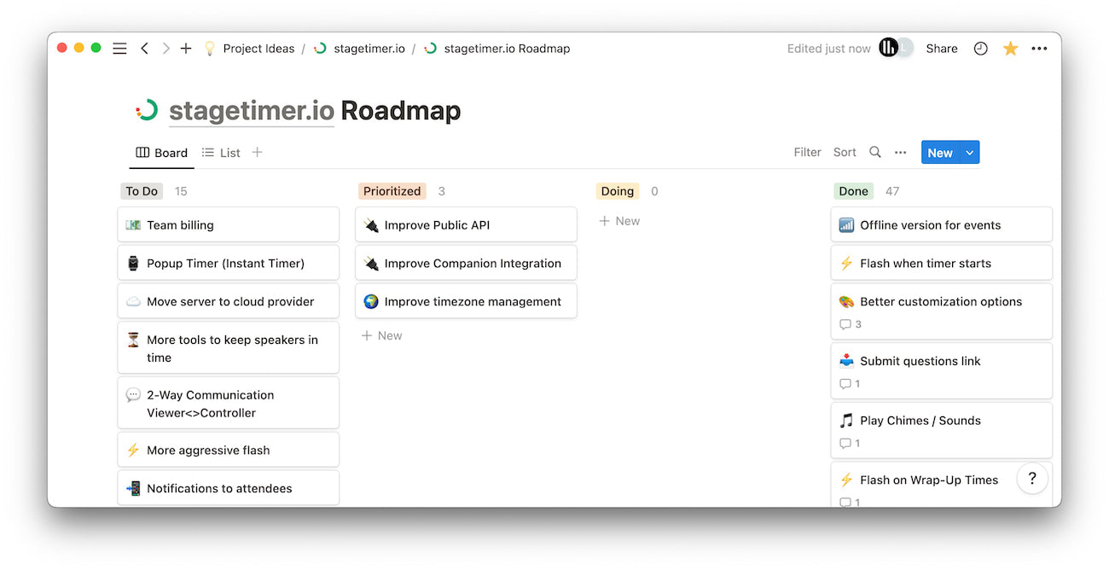The height and width of the screenshot is (570, 1109).
Task: Open the Sort menu
Action: [844, 151]
